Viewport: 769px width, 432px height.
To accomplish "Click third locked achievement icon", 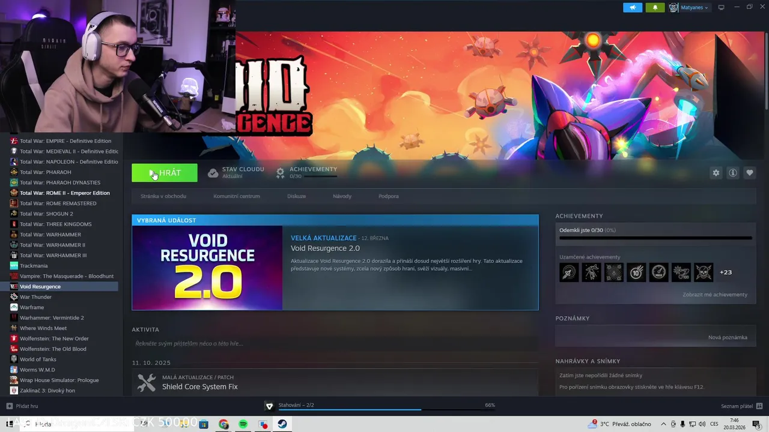I will tap(614, 272).
